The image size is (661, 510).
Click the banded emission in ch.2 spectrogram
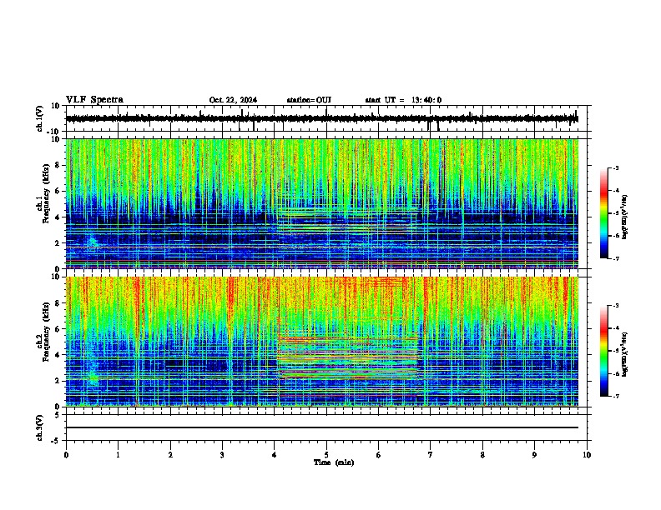point(347,357)
